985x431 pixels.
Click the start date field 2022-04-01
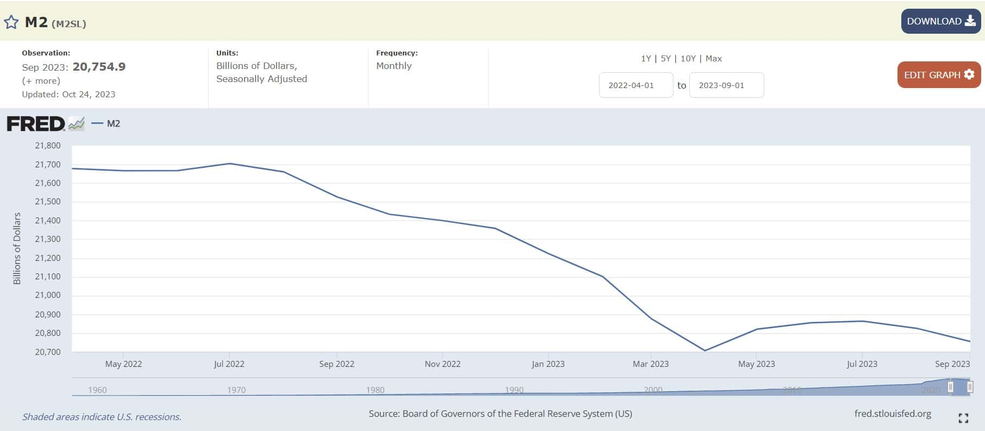(x=636, y=85)
